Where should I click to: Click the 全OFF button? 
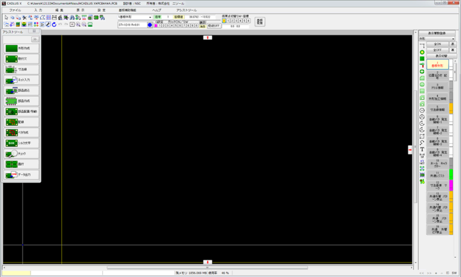(438, 50)
